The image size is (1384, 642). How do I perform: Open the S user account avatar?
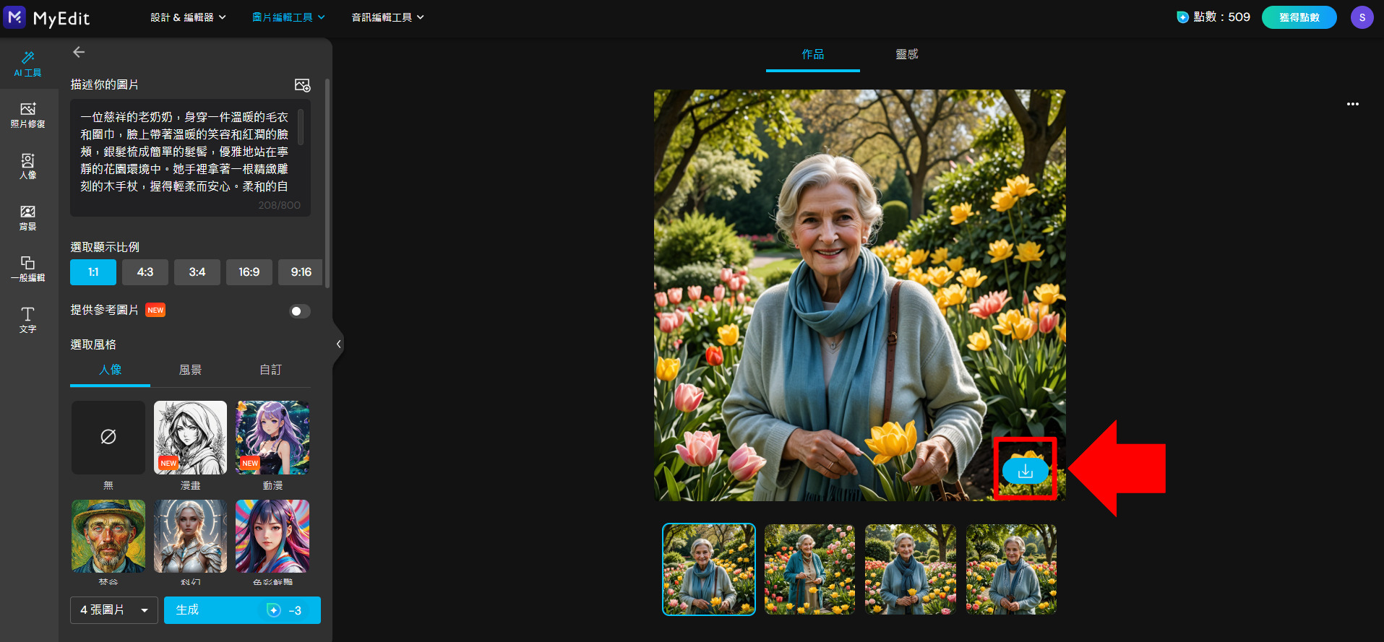(x=1362, y=17)
